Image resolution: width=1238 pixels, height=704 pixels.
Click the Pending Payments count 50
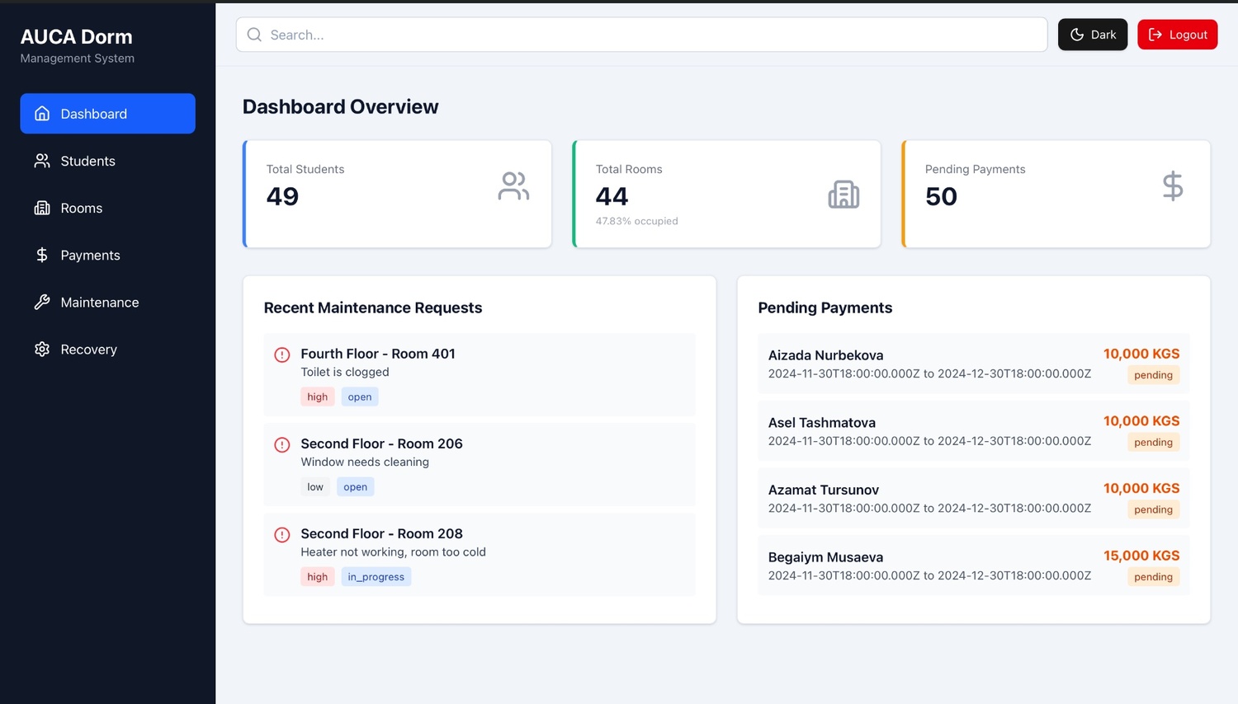[x=941, y=196]
